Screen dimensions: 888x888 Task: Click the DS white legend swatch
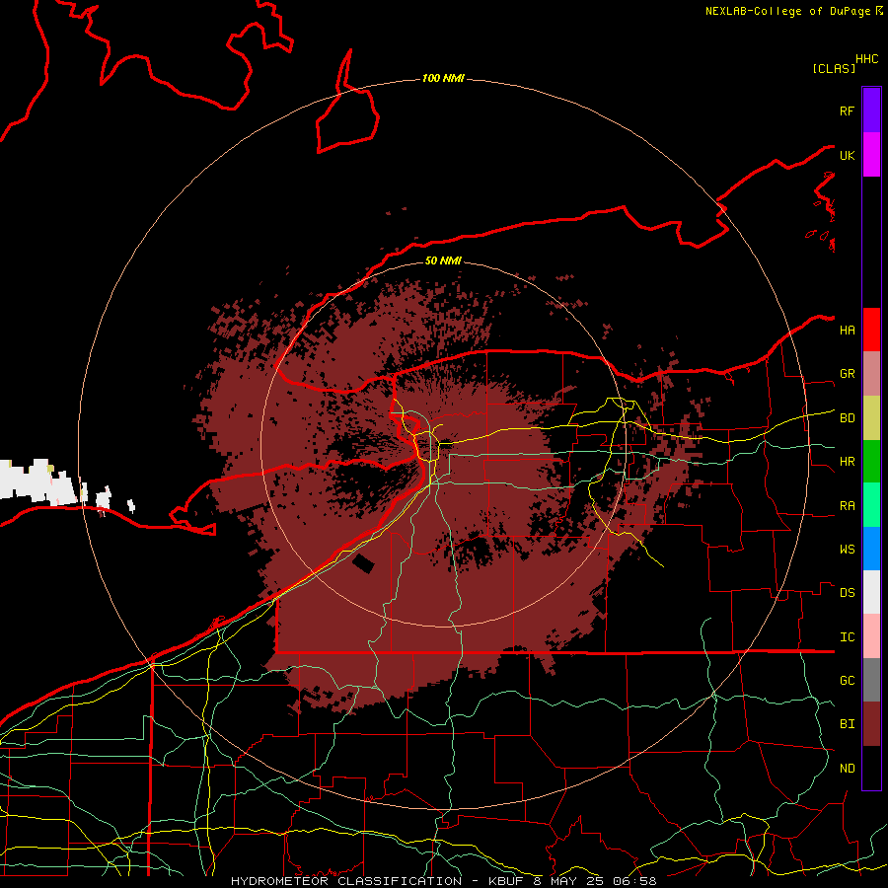pos(871,592)
